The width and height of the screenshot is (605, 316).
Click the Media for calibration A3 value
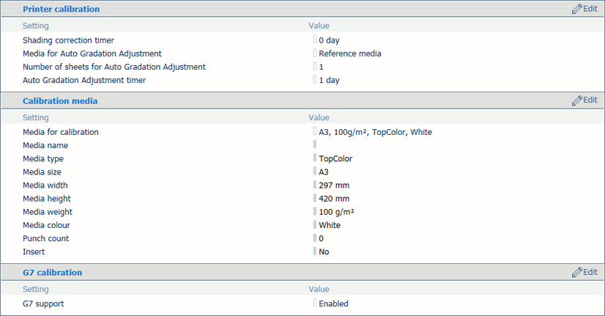[375, 132]
